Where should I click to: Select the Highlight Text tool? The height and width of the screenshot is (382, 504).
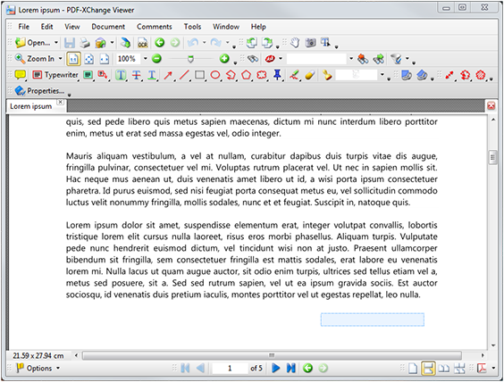click(x=121, y=75)
